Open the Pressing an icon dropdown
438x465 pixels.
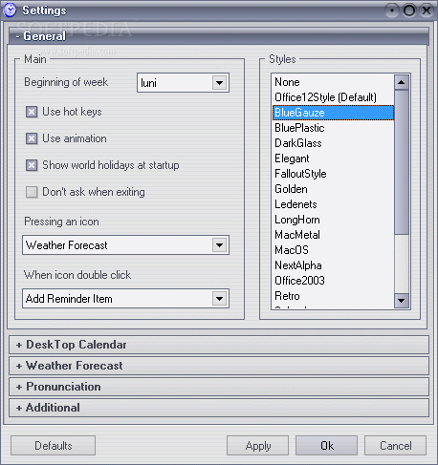click(x=219, y=245)
